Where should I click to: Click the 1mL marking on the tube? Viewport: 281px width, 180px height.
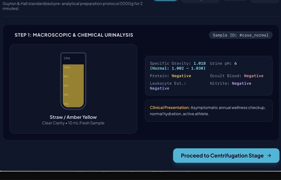66,104
